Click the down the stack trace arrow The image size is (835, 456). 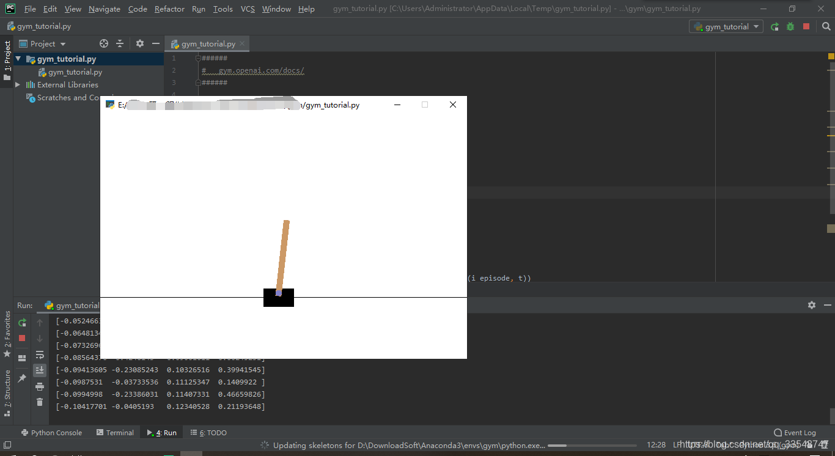point(40,338)
